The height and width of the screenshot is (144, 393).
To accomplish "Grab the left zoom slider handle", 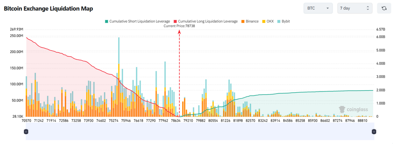I will pos(26,131).
